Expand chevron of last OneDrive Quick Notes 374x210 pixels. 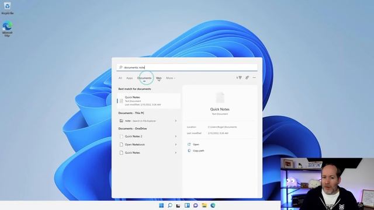(x=176, y=153)
